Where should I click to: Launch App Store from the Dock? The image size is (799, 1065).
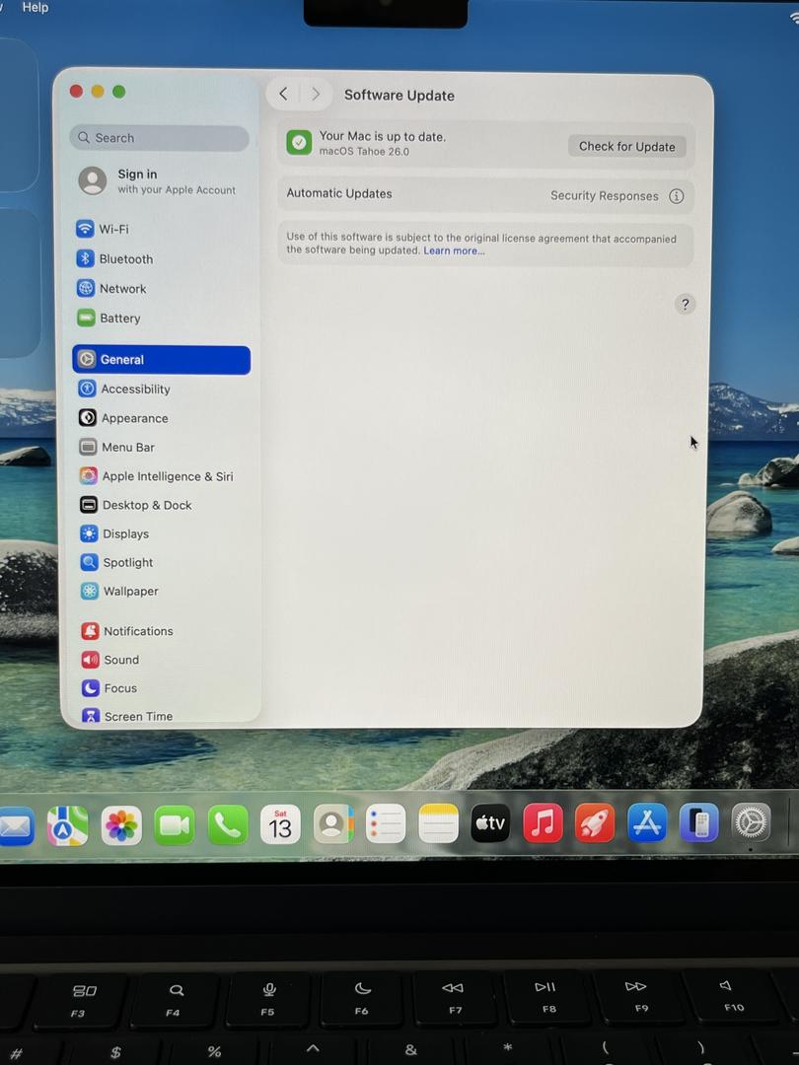[x=647, y=821]
